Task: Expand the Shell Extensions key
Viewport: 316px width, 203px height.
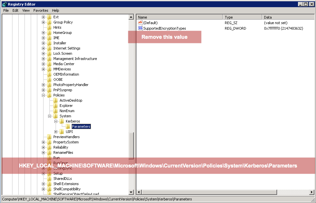Action: pos(43,184)
